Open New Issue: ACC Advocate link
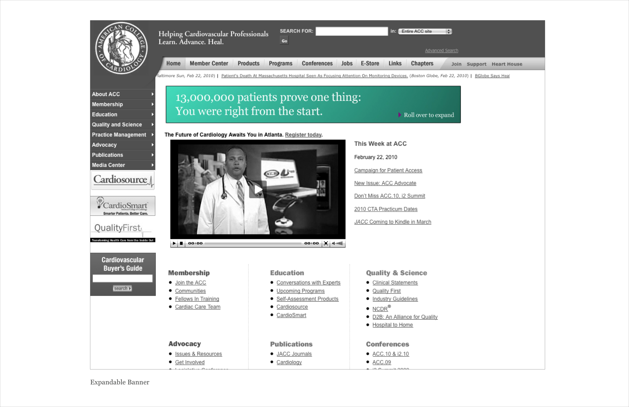The image size is (629, 407). (385, 183)
